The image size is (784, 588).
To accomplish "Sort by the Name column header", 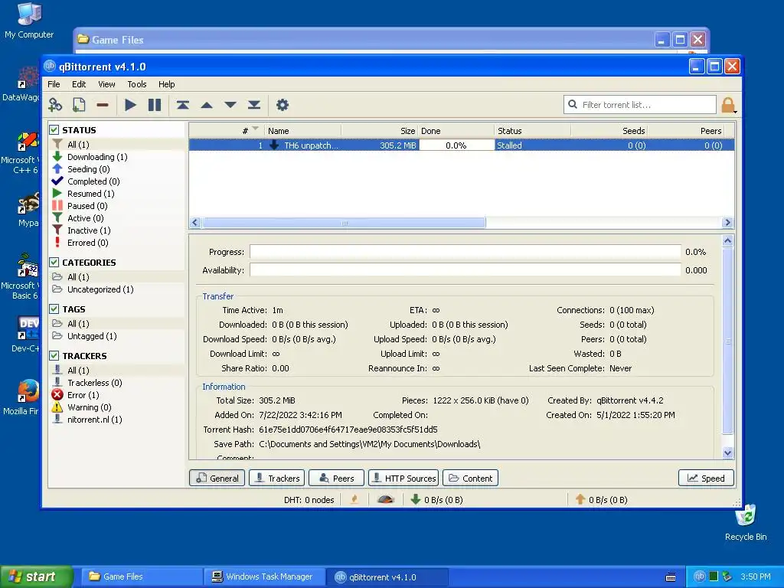I will coord(303,131).
